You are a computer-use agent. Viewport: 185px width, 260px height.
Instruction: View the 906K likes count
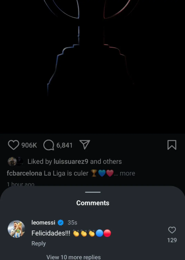tap(29, 145)
